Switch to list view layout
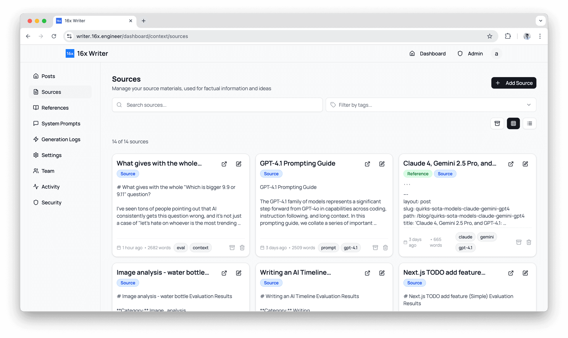Image resolution: width=568 pixels, height=338 pixels. [530, 124]
